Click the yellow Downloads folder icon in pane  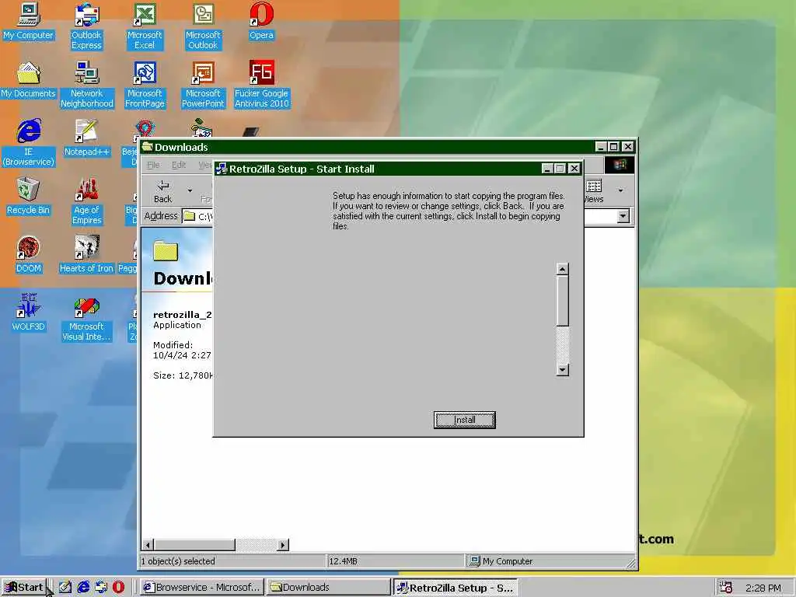166,251
